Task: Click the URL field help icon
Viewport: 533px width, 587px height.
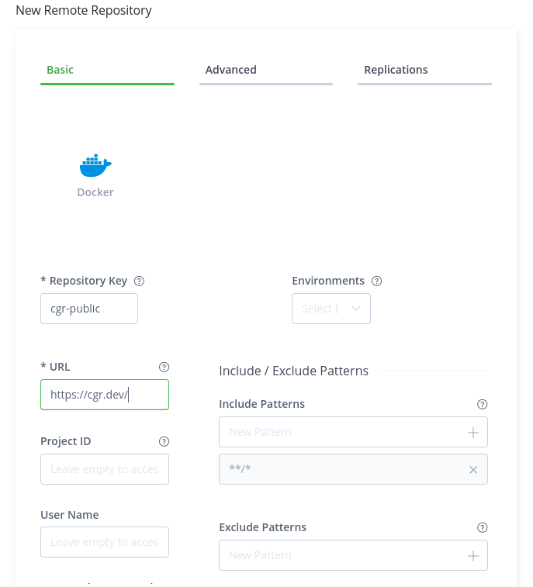Action: tap(164, 367)
